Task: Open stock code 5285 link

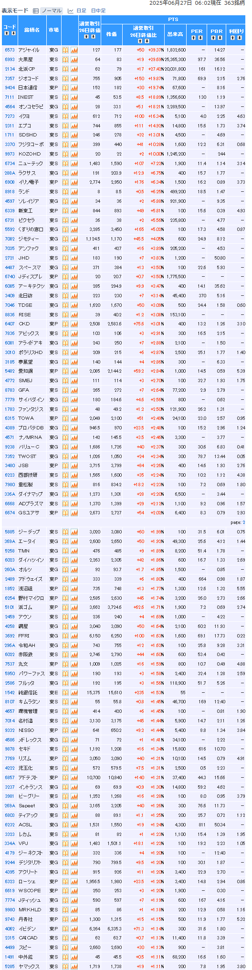Action: (x=10, y=966)
